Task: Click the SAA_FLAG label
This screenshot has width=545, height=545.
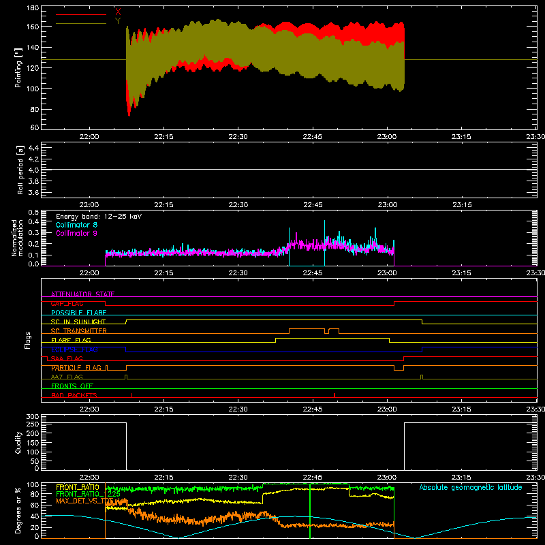Action: pyautogui.click(x=67, y=358)
